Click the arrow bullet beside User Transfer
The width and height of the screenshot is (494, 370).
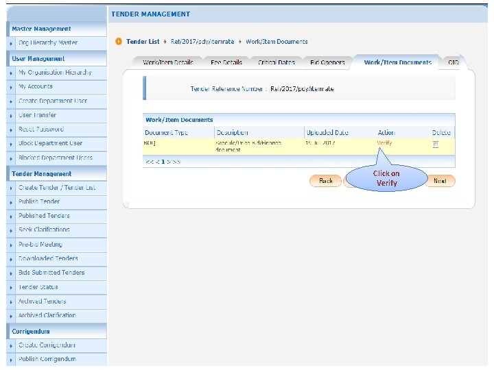(11, 116)
